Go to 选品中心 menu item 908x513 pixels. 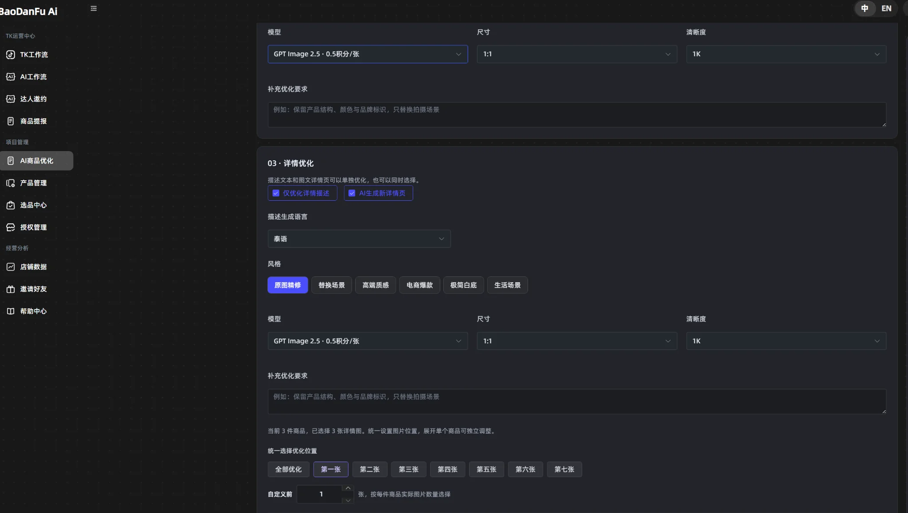36,205
